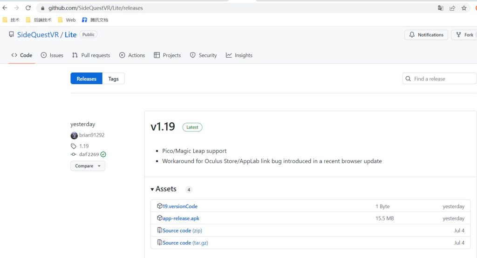Bookmark this page with star icon

click(x=464, y=8)
